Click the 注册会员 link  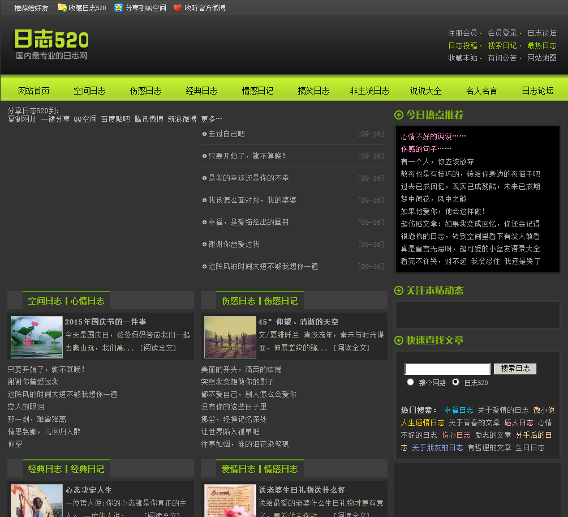[x=463, y=33]
